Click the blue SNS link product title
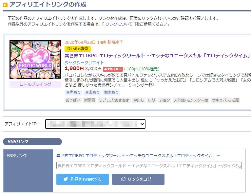The image size is (251, 195). pos(138,155)
